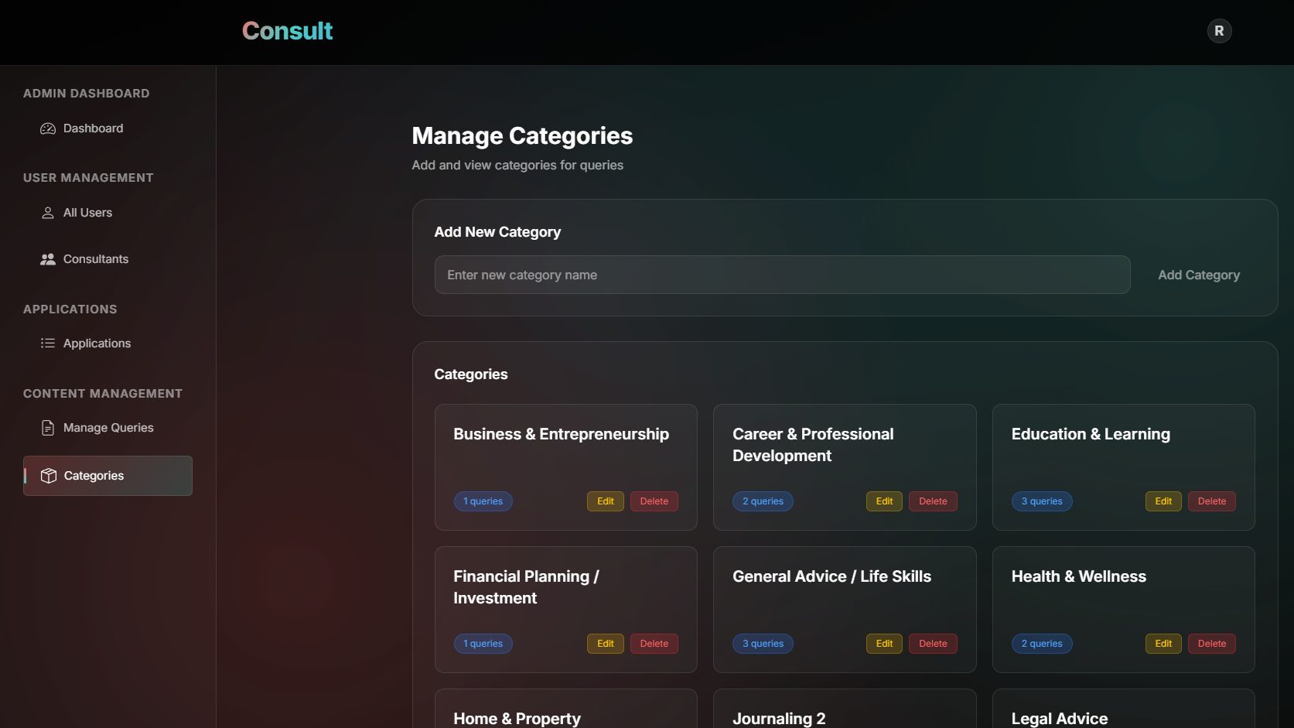Click the Business & Entrepreneurship title
Image resolution: width=1294 pixels, height=728 pixels.
click(x=561, y=434)
